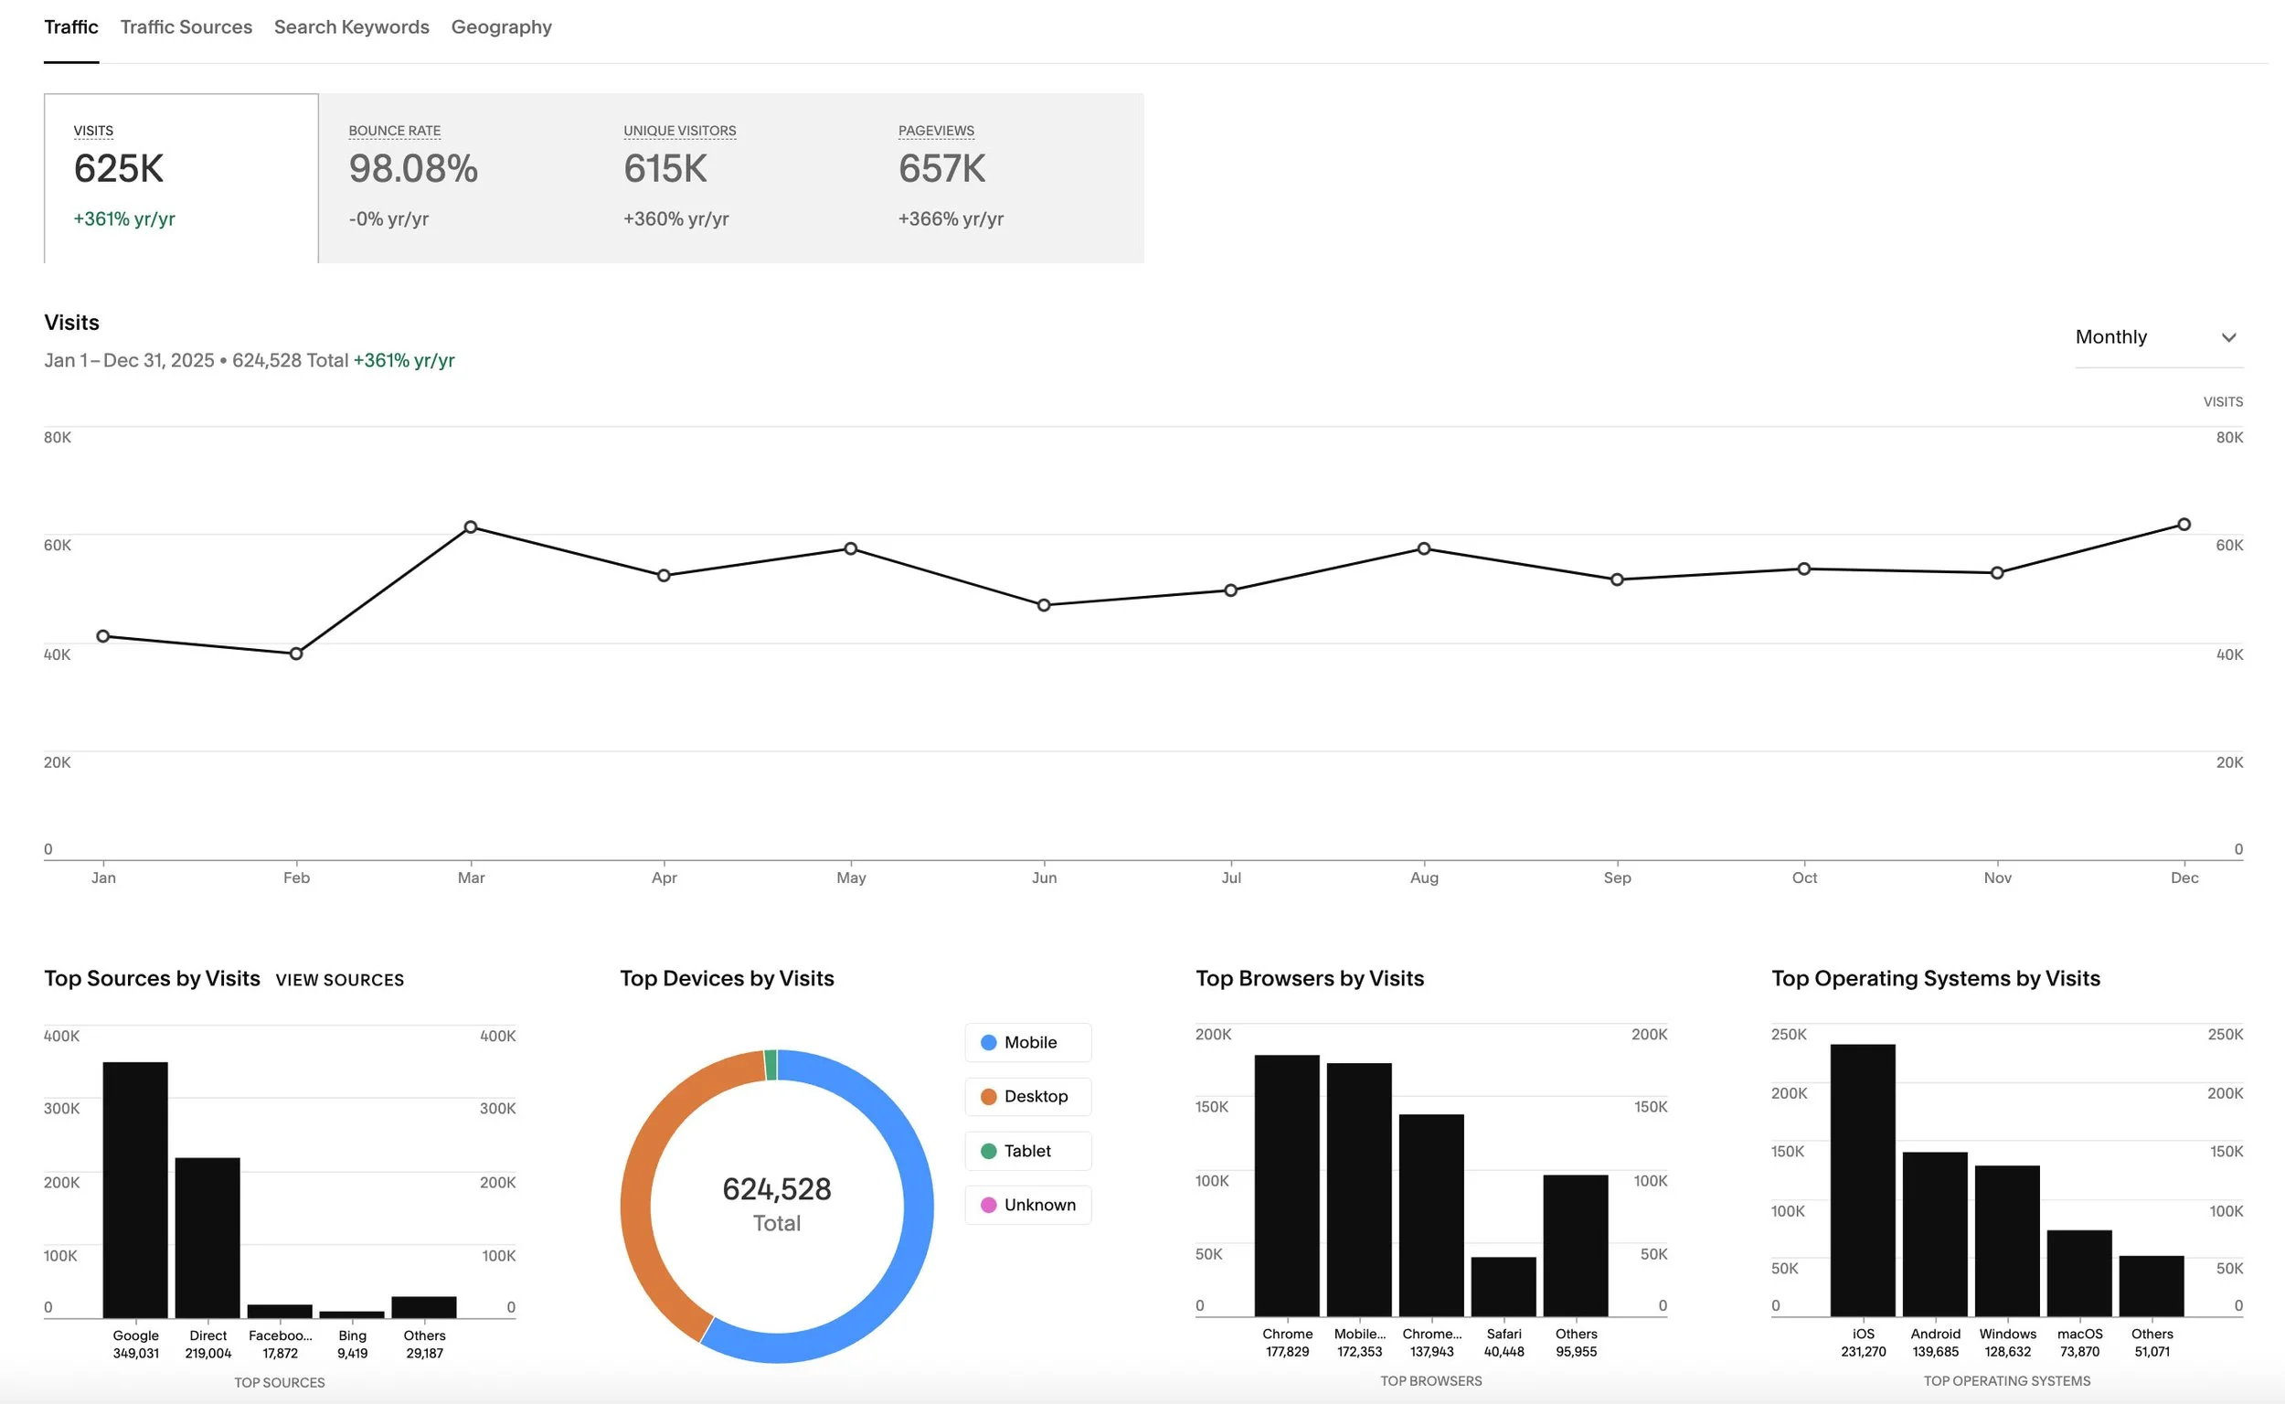Select the Traffic tab
The height and width of the screenshot is (1404, 2285).
tap(70, 27)
